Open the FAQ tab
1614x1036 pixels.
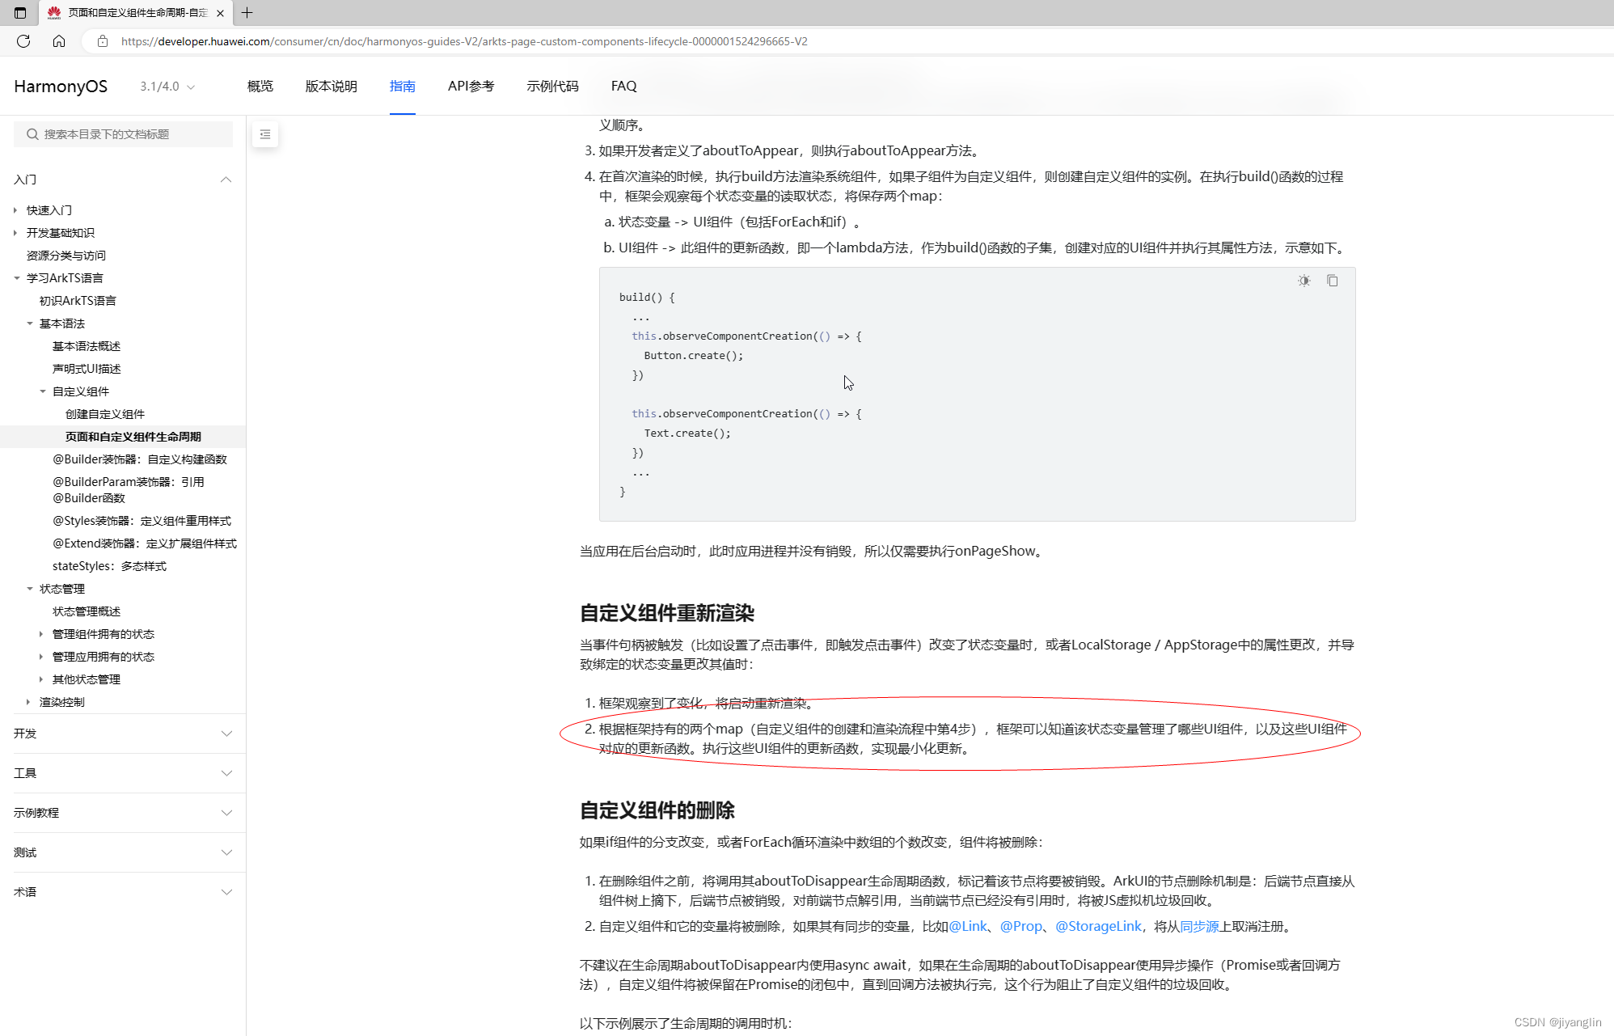point(623,87)
